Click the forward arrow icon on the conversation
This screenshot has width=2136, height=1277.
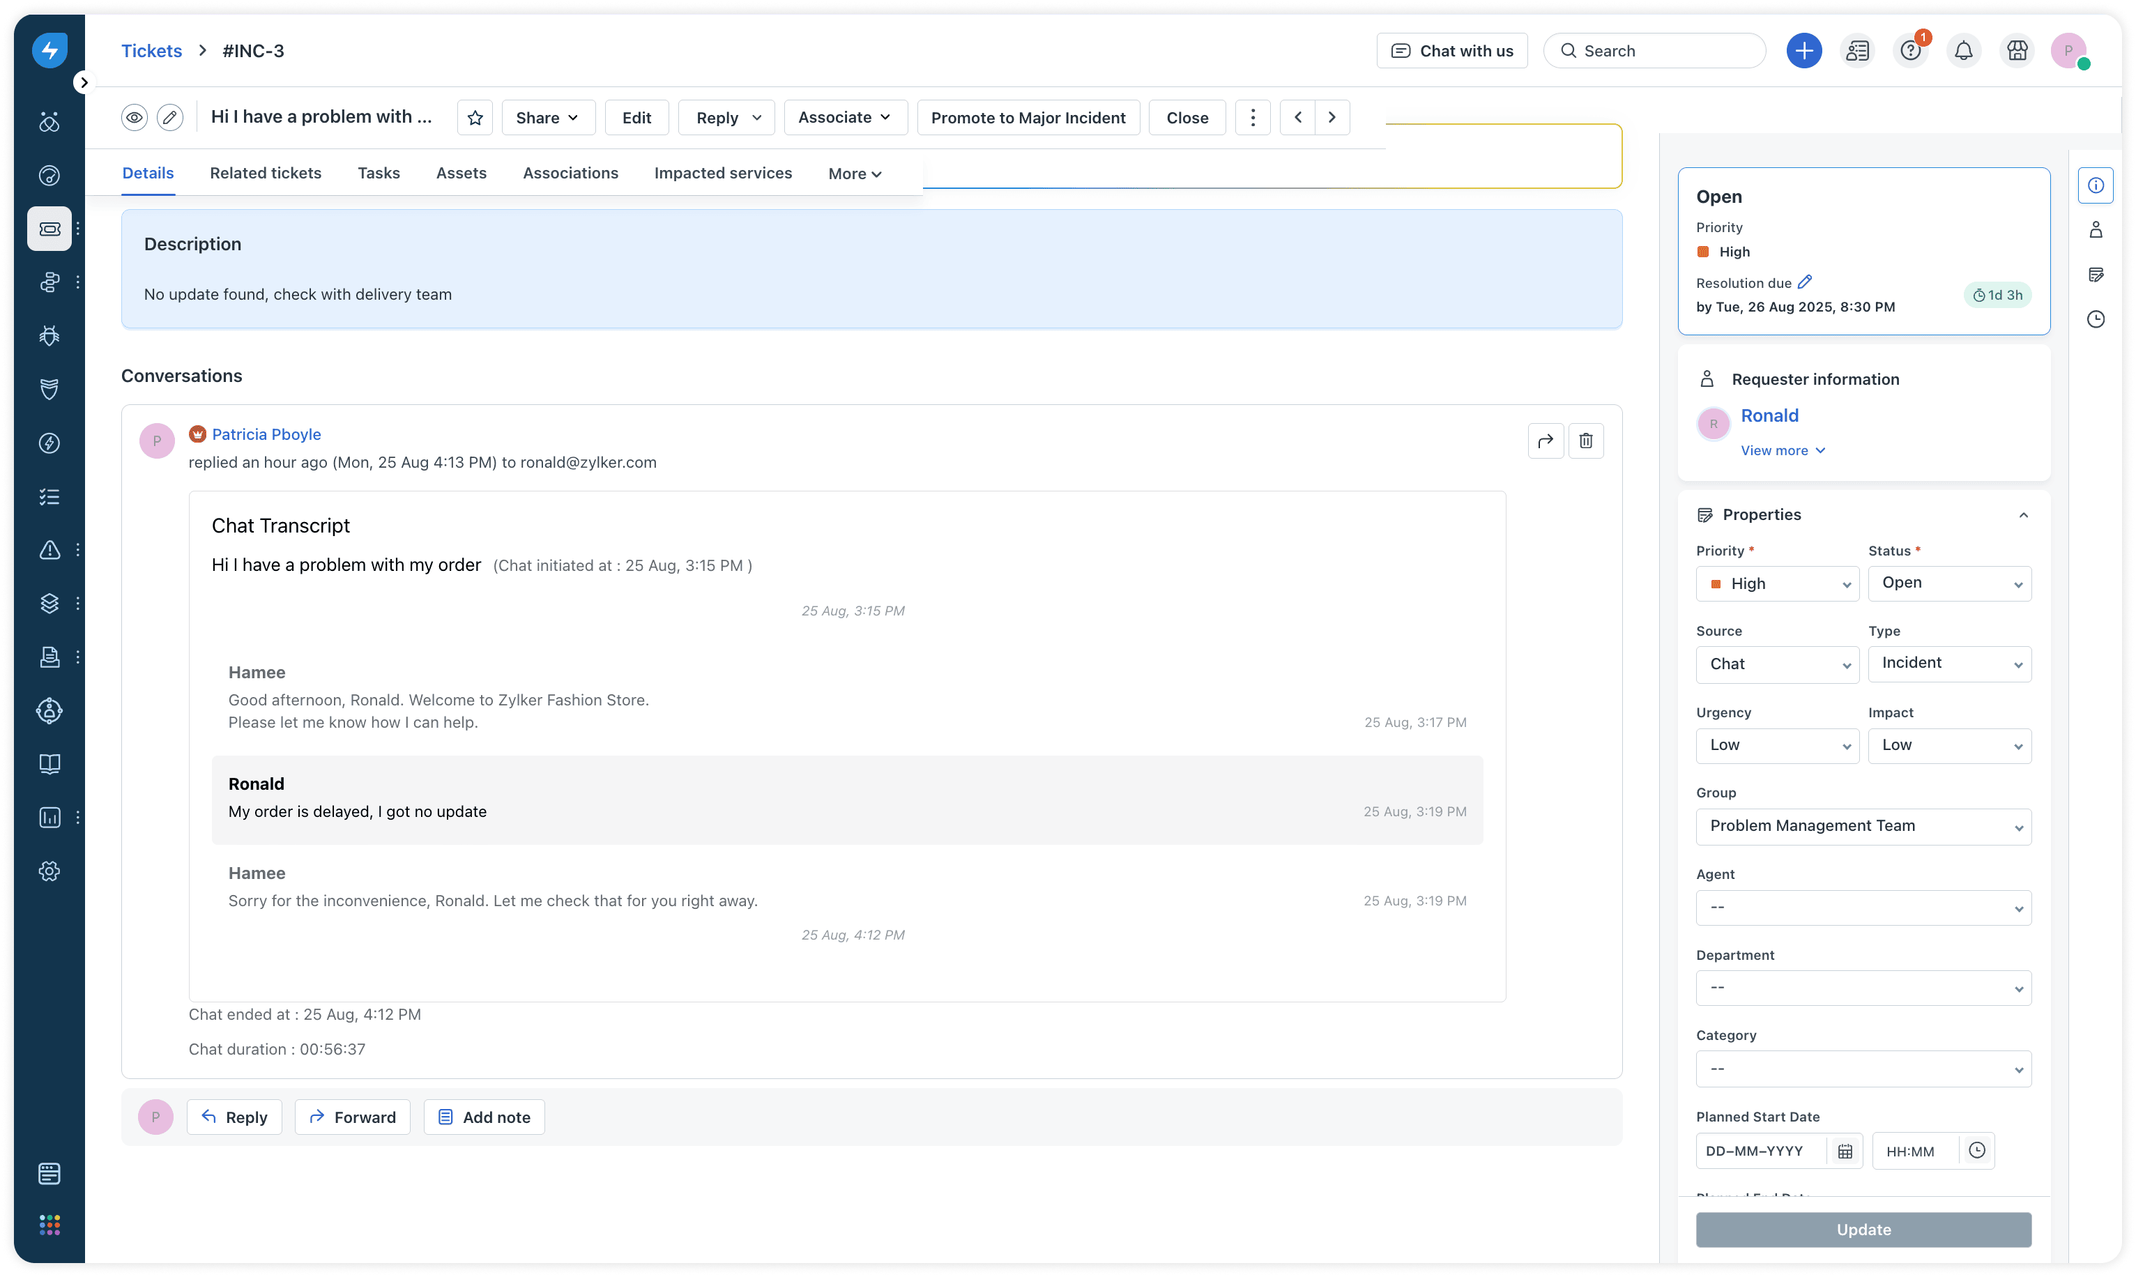point(1546,441)
